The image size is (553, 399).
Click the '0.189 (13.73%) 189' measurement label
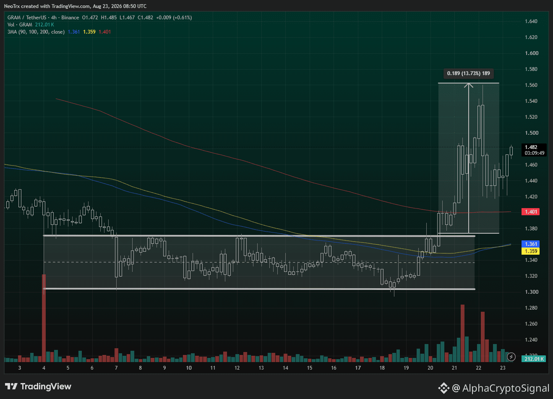tap(468, 73)
